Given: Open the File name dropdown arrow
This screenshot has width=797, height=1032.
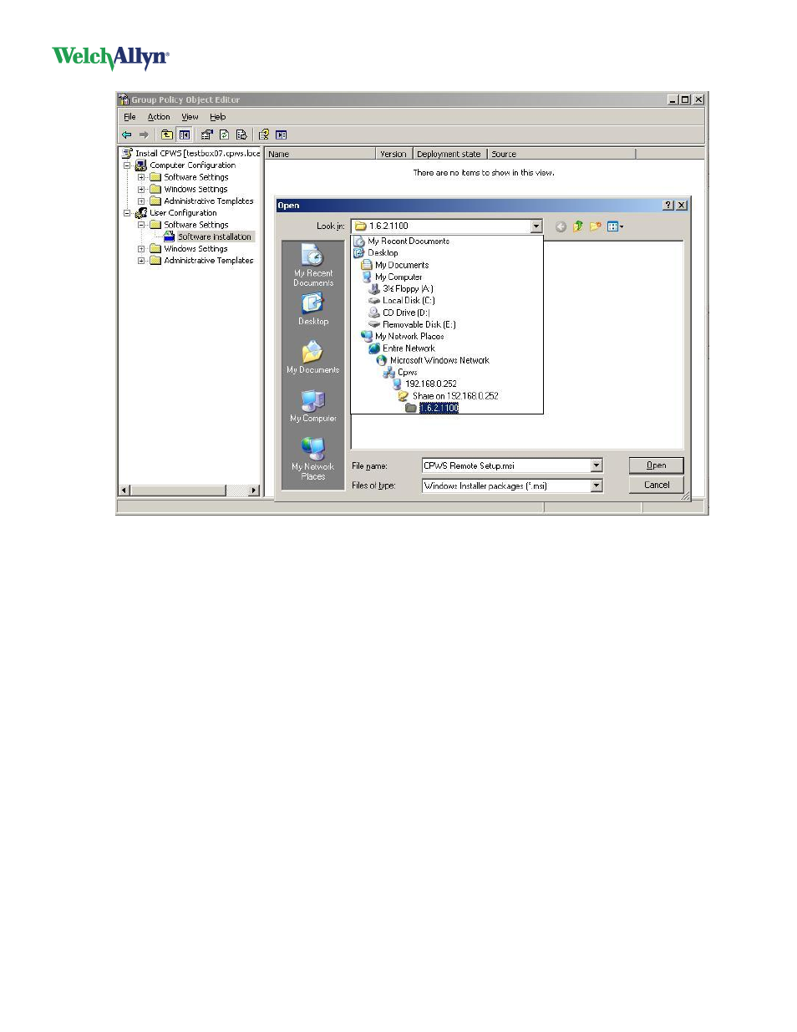Looking at the screenshot, I should [x=596, y=466].
